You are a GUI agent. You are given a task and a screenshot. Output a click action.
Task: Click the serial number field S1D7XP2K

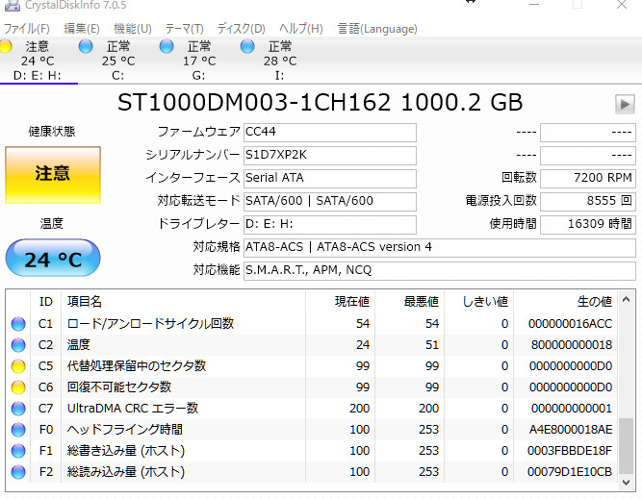click(x=329, y=156)
